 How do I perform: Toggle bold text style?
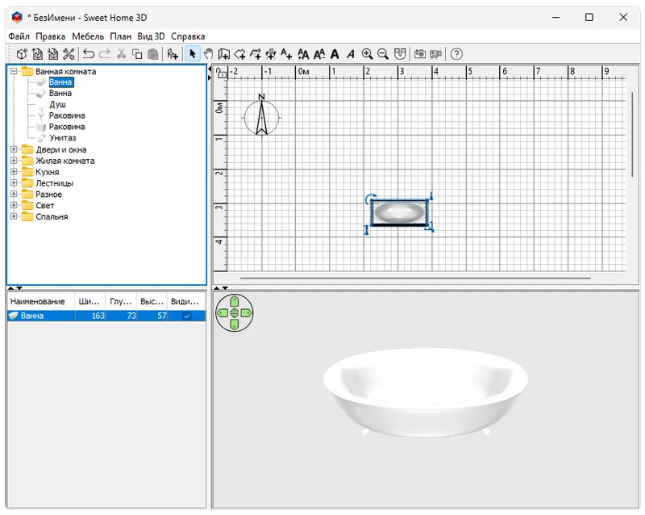[x=335, y=54]
